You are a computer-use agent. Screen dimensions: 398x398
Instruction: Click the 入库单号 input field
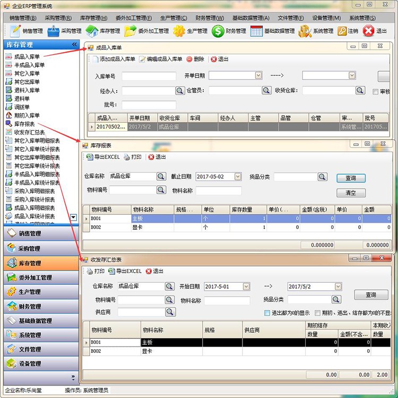[149, 76]
